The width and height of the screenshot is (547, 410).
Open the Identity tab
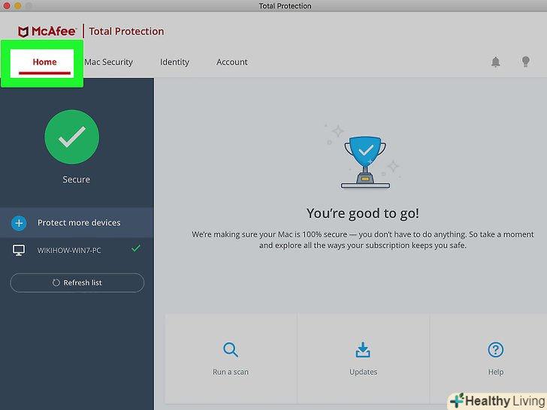[174, 62]
